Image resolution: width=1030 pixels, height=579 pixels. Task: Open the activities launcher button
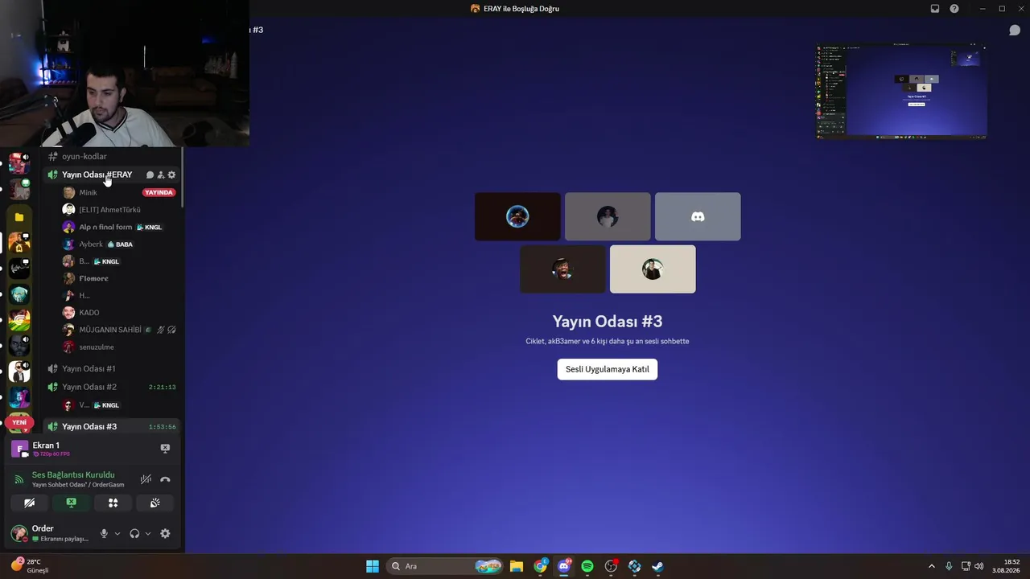pyautogui.click(x=113, y=503)
